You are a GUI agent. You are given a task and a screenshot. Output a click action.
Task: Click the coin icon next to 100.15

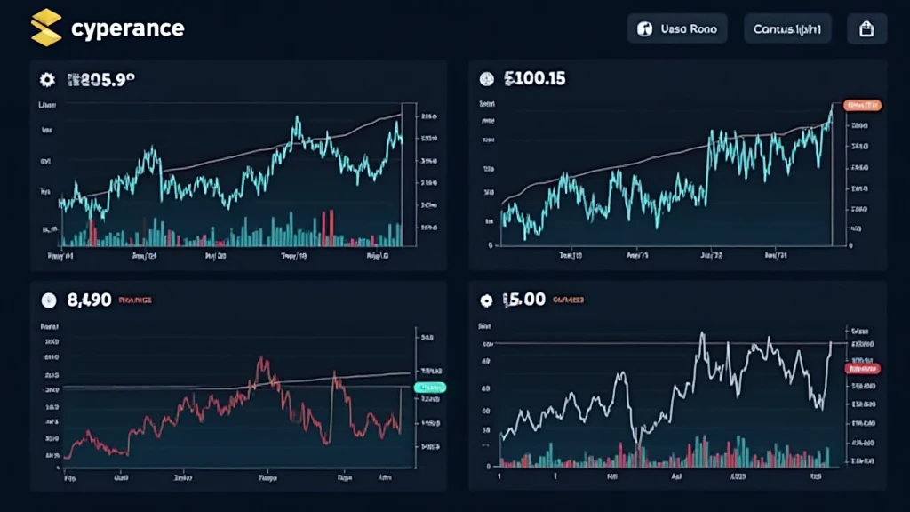[x=485, y=80]
